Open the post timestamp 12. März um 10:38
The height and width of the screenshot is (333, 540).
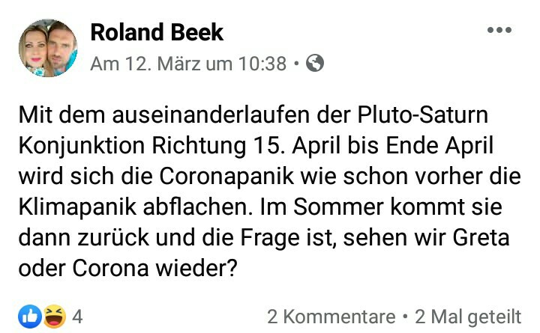pos(187,64)
